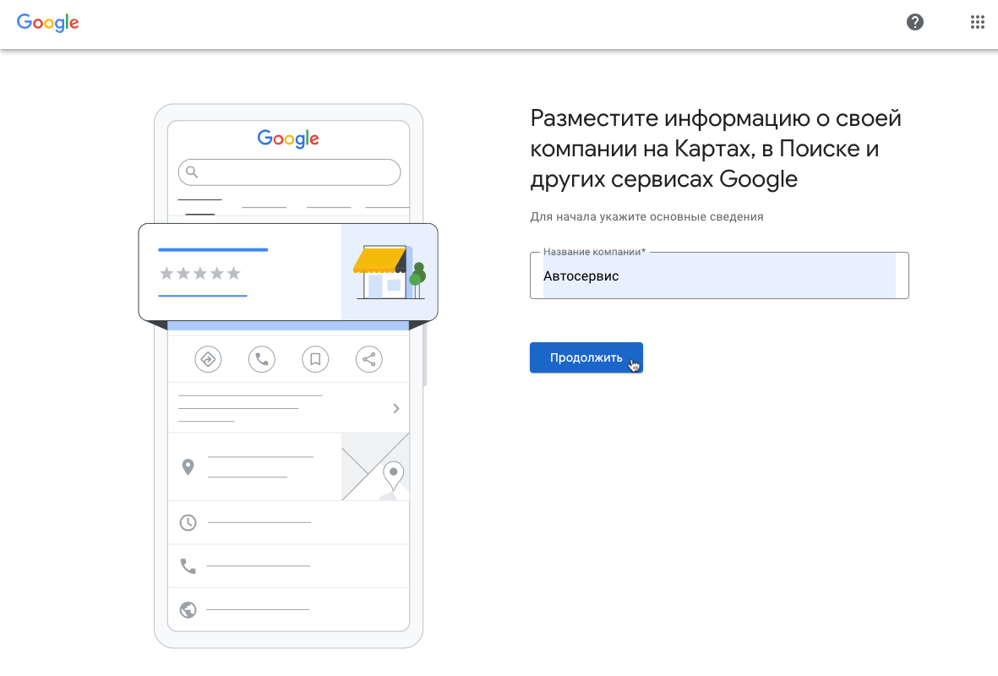Click the phone call circle icon in illustration
Viewport: 998px width, 676px height.
[x=262, y=360]
